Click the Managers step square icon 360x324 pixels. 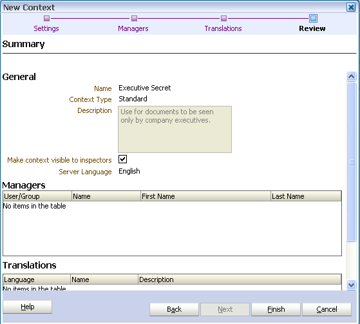tap(134, 18)
